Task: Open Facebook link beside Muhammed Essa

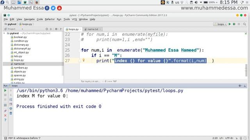Action: pos(47,8)
